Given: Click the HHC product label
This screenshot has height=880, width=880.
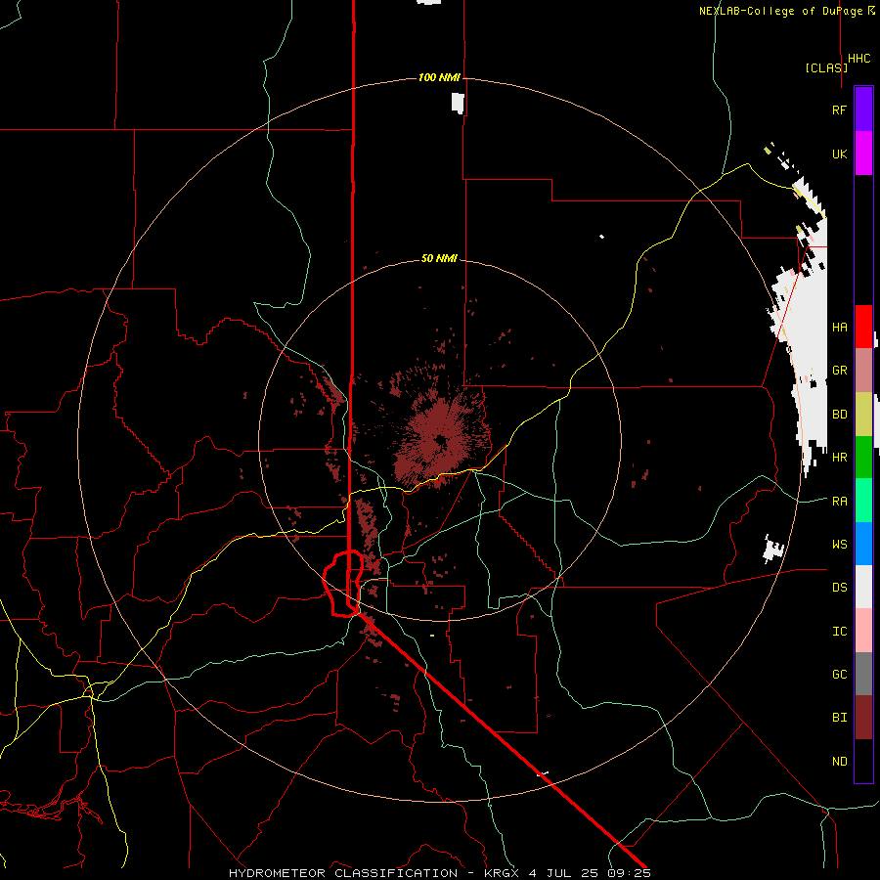Looking at the screenshot, I should click(x=859, y=59).
